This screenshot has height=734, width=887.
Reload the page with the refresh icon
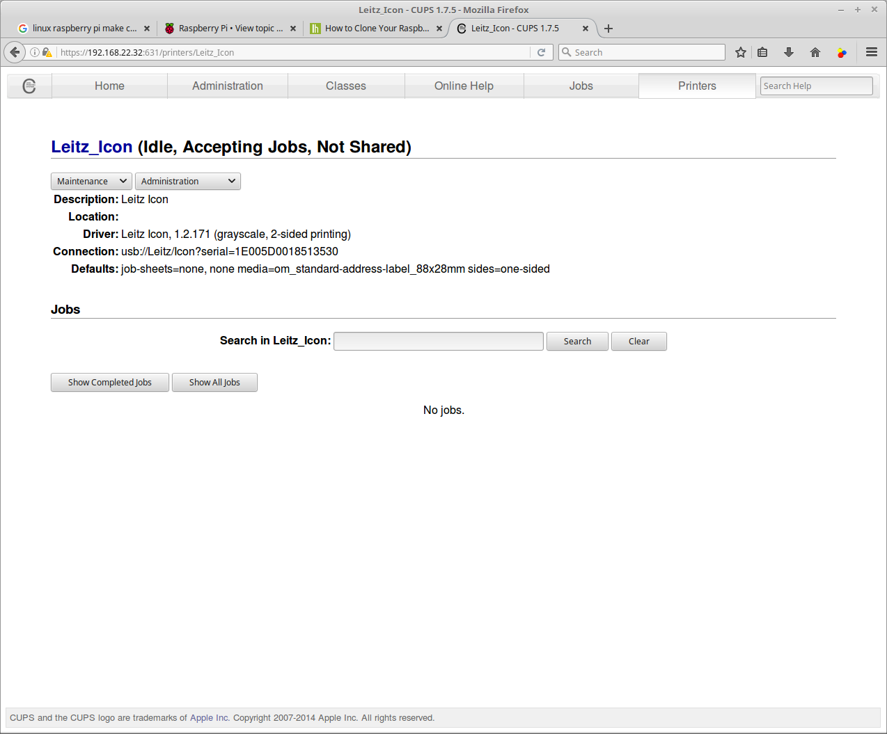click(541, 52)
